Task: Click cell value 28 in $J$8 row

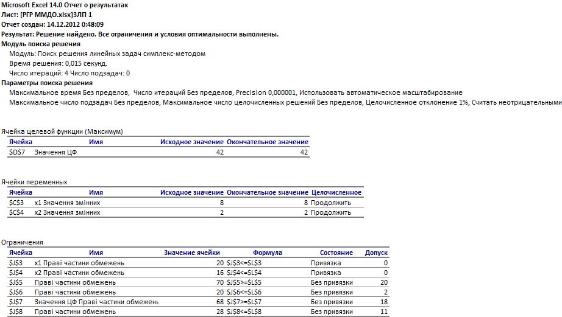Action: (219, 312)
